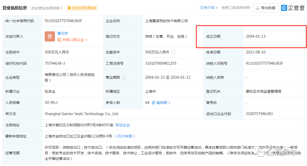Click staff size value 50-99人

coord(51,103)
